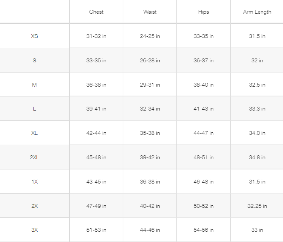This screenshot has height=242, width=283.
Task: Click the 44-46 in waist cell
Action: (150, 230)
